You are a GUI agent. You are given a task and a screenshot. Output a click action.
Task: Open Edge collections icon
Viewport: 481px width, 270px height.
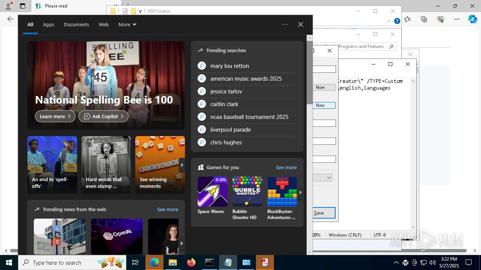coord(424,19)
